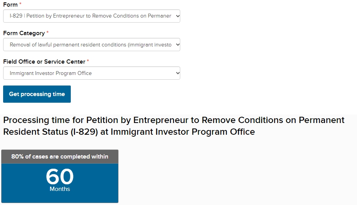357x205 pixels.
Task: Click the chevron arrow on the Form select
Action: pos(178,16)
